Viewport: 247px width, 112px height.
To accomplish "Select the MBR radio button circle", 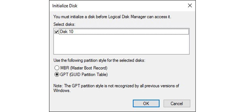I will click(57, 68).
